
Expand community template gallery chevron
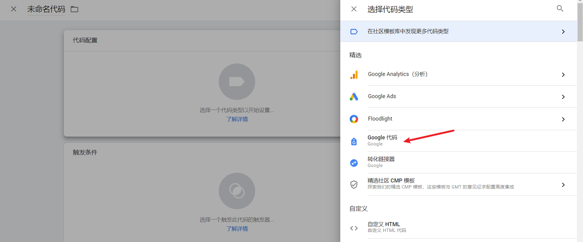pos(563,32)
